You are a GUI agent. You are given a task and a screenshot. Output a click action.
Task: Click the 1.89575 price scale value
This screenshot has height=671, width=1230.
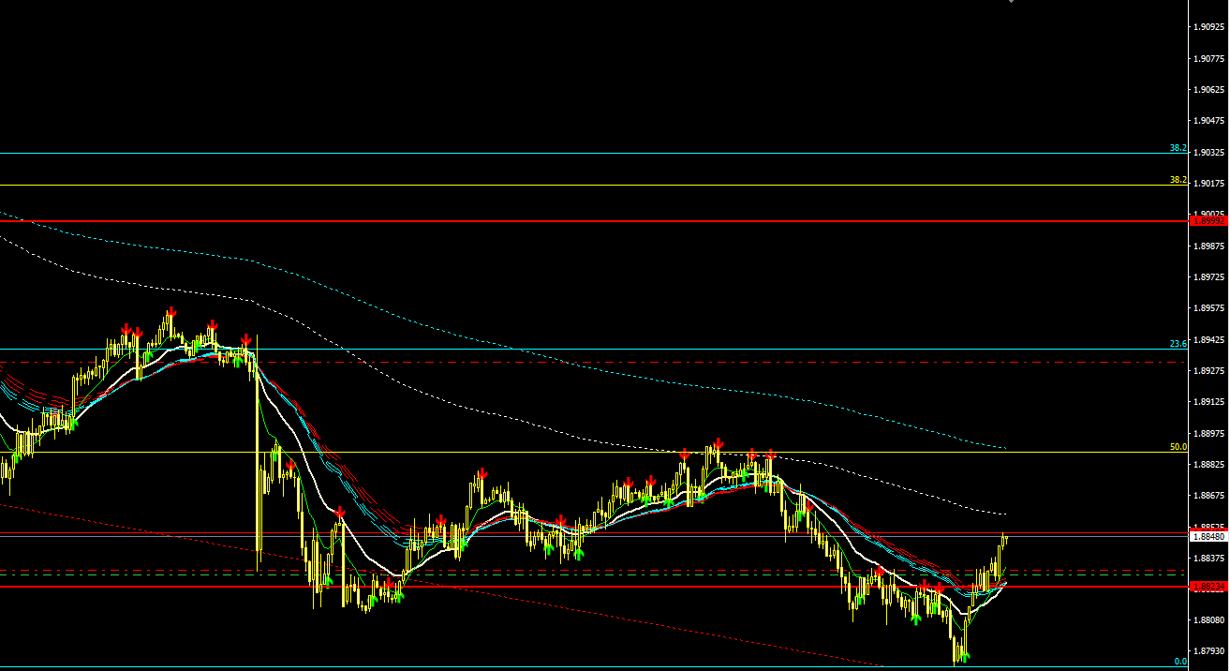(1209, 308)
